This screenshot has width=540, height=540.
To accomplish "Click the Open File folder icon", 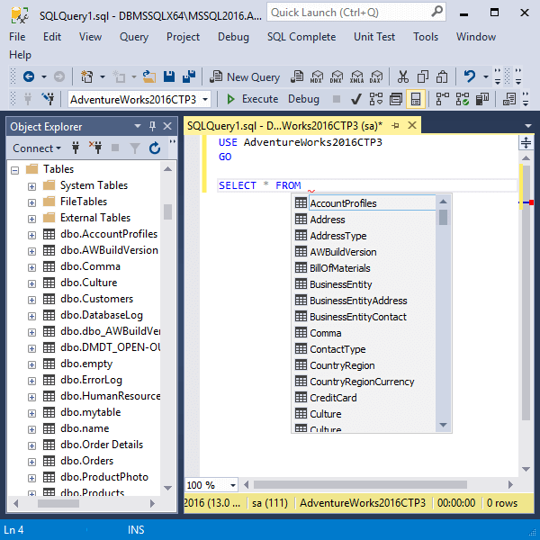I will pyautogui.click(x=149, y=76).
